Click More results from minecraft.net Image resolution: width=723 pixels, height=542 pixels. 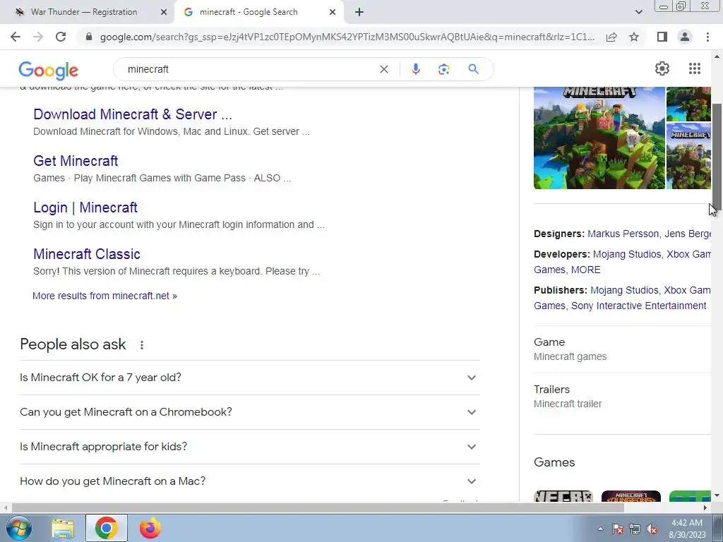click(x=104, y=296)
